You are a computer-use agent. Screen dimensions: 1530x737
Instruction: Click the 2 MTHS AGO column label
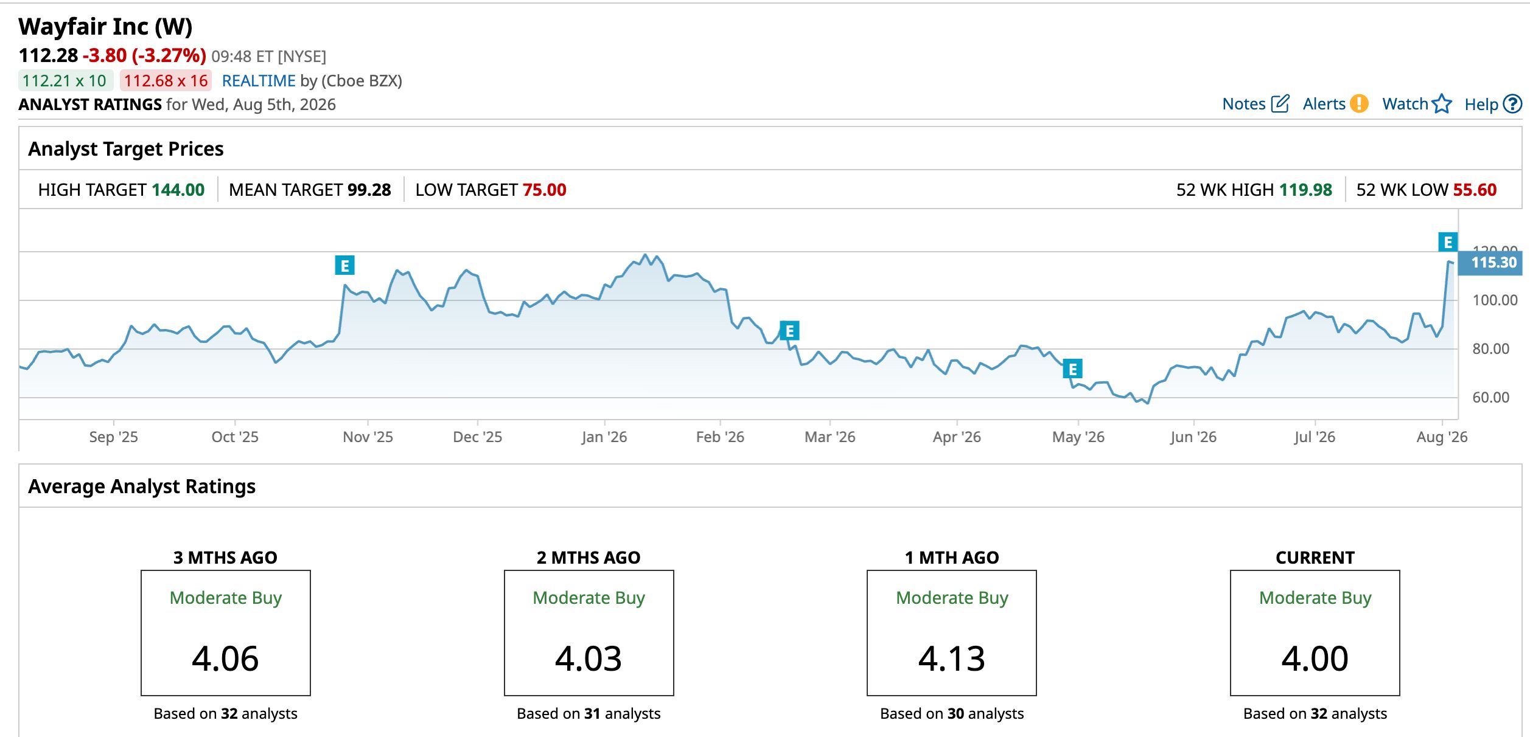589,558
